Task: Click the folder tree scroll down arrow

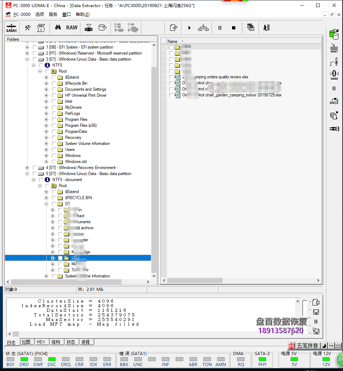Action: point(154,276)
